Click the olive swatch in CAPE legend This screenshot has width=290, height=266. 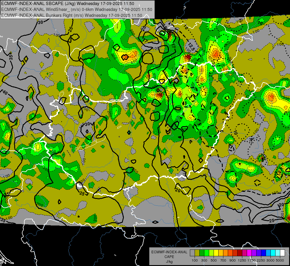[197, 253]
